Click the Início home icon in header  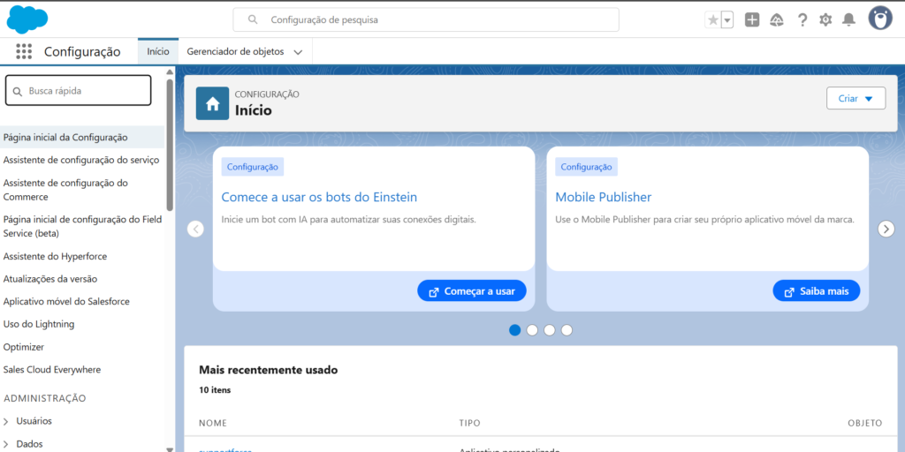point(212,104)
